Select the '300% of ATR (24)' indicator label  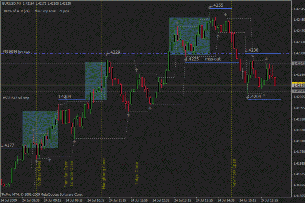(16, 11)
